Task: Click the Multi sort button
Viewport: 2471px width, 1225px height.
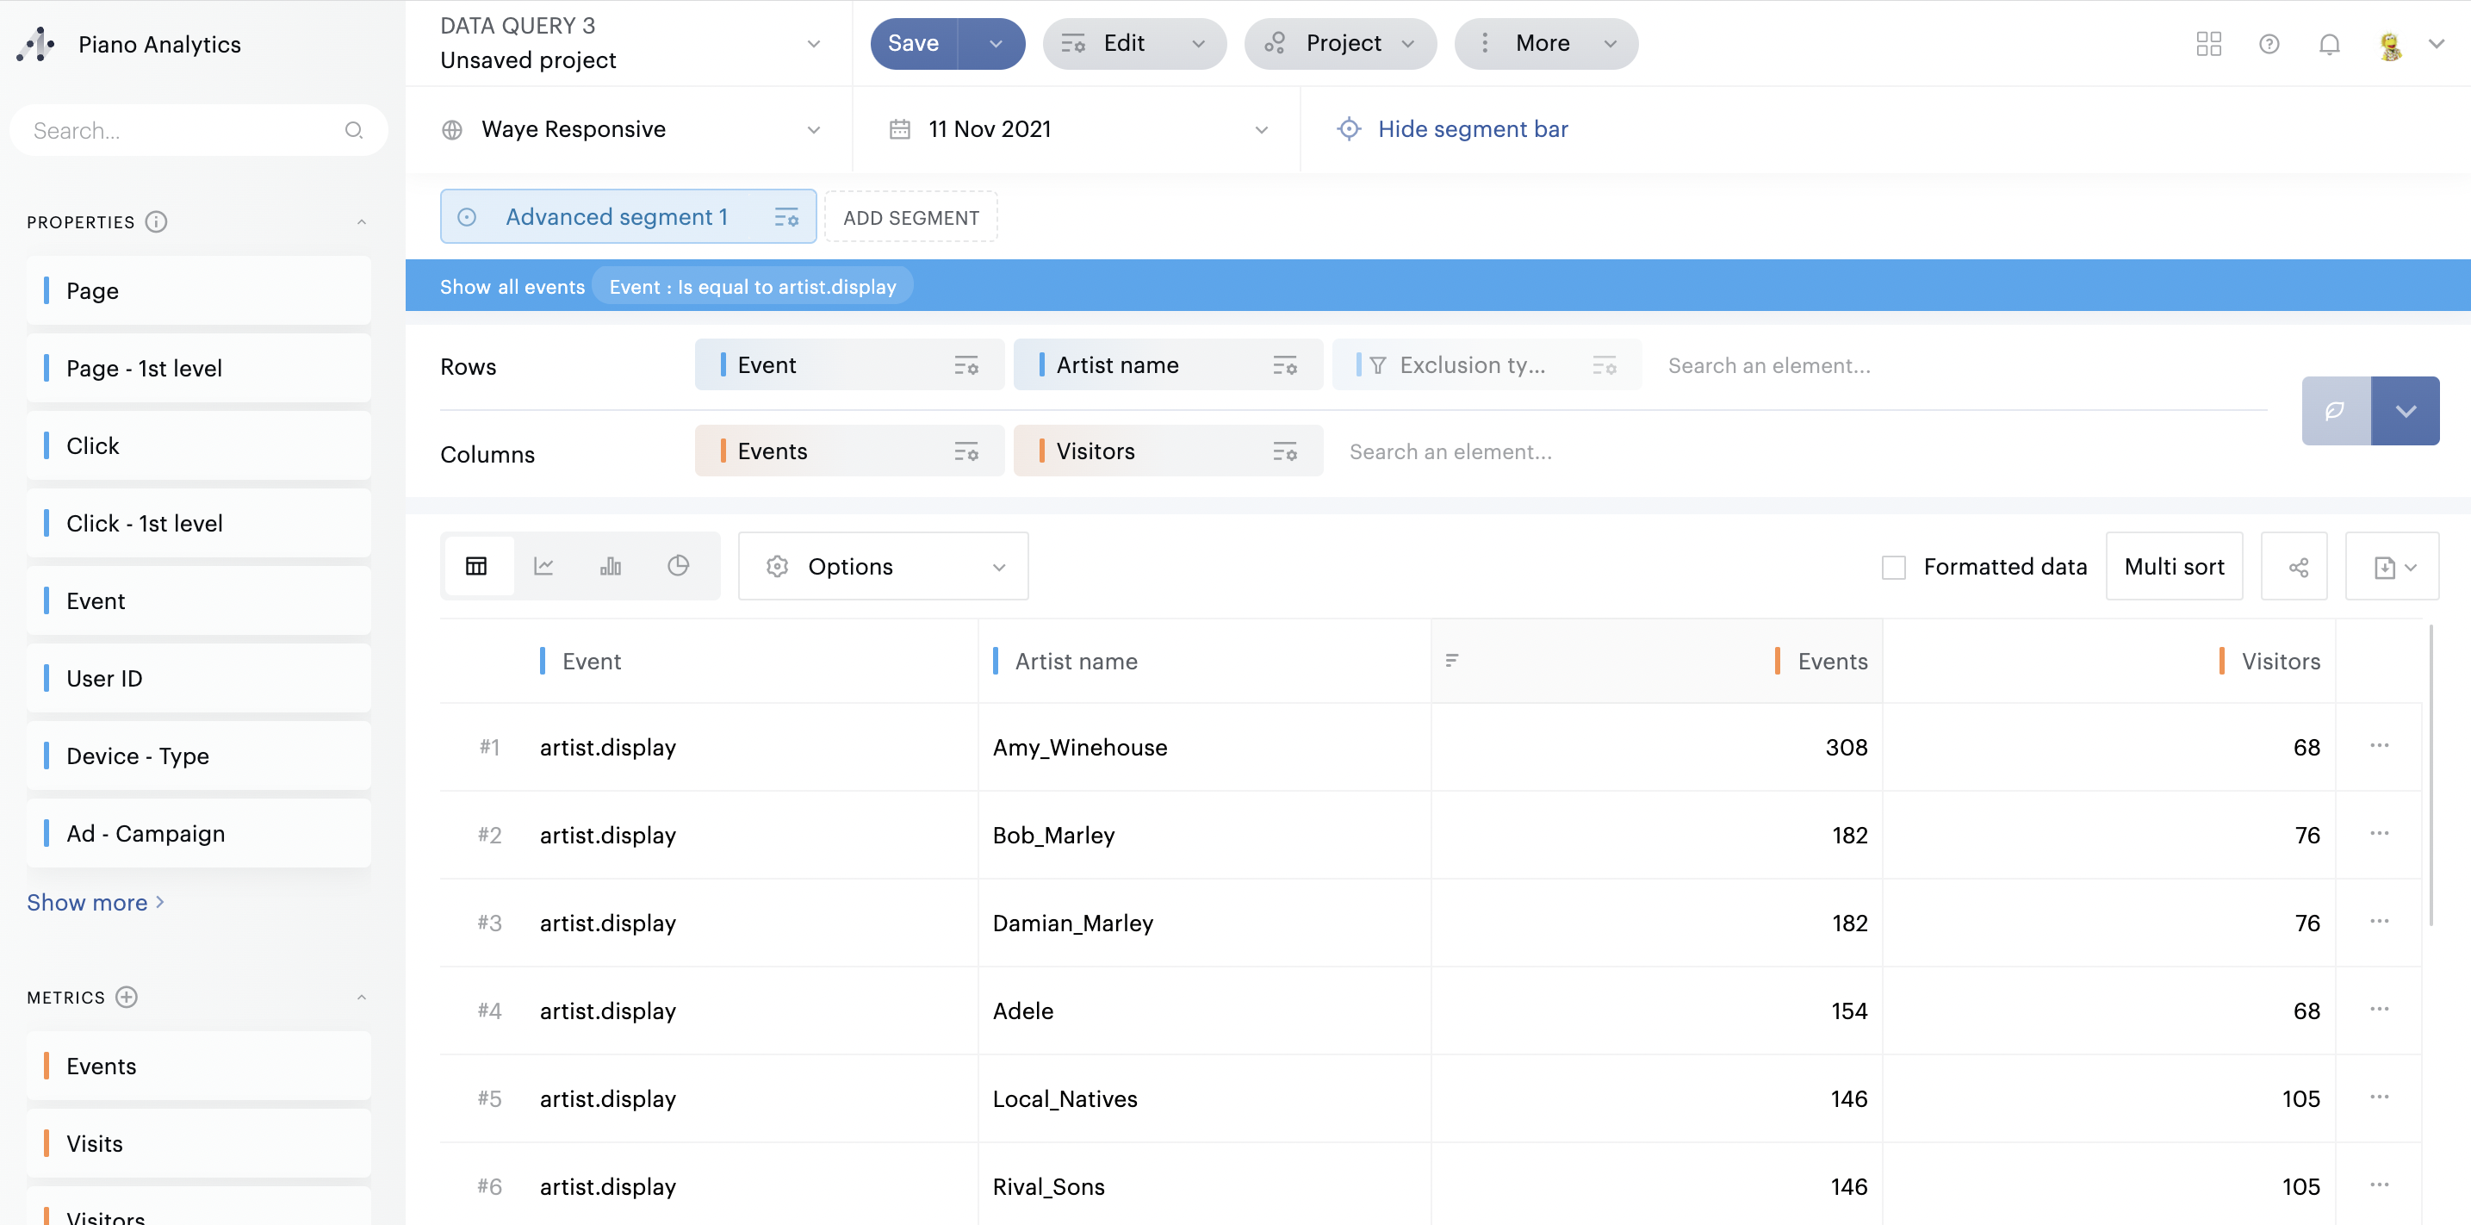Action: pyautogui.click(x=2173, y=567)
